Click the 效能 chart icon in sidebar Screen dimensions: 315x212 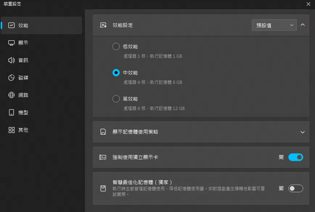click(x=12, y=25)
